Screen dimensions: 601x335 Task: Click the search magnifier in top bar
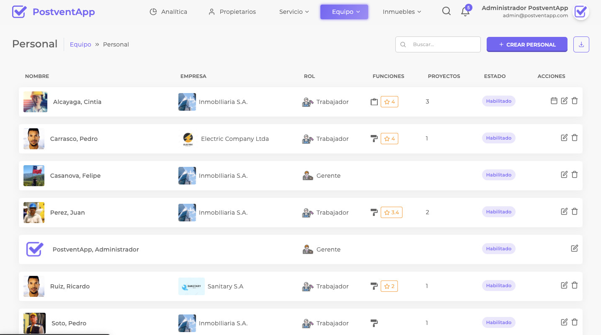(446, 11)
